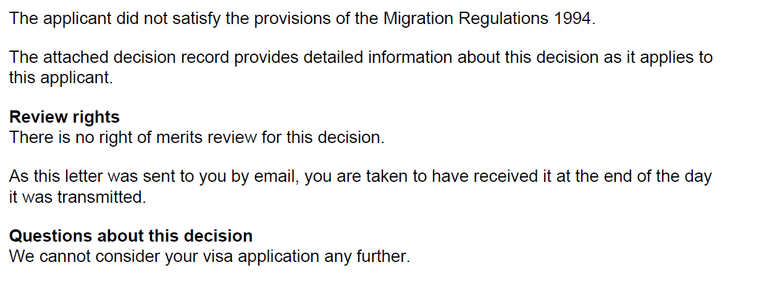Click the 'Review rights' heading

click(x=65, y=116)
